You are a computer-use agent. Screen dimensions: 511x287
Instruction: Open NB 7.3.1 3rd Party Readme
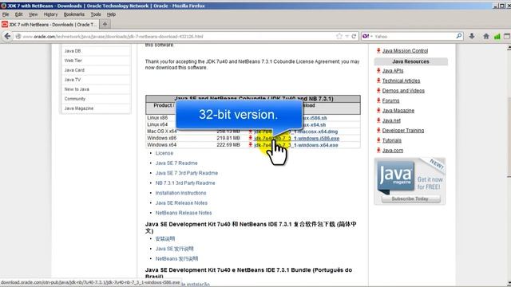(185, 183)
